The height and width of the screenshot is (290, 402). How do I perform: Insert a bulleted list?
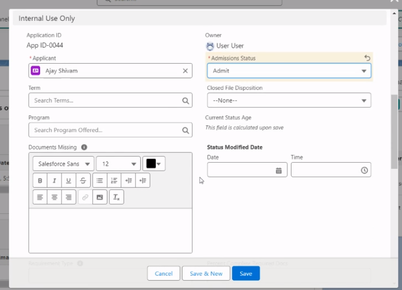tap(100, 180)
